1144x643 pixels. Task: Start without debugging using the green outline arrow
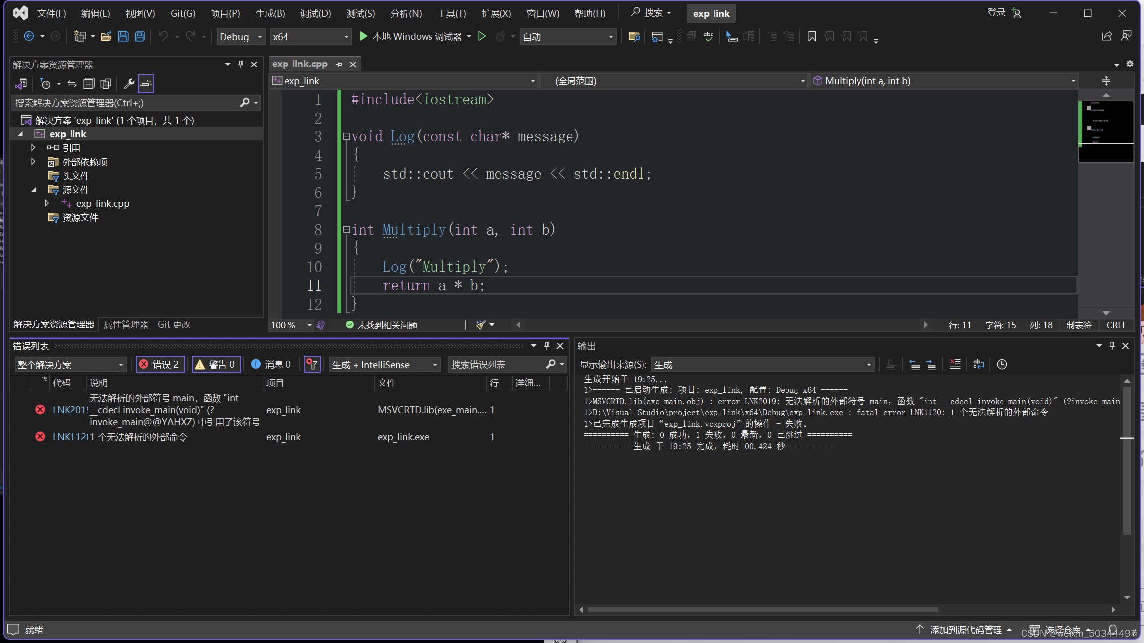(482, 36)
